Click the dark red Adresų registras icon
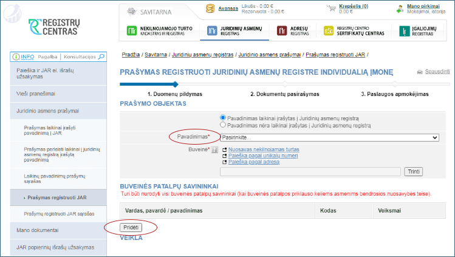Image resolution: width=455 pixels, height=257 pixels. coord(282,30)
